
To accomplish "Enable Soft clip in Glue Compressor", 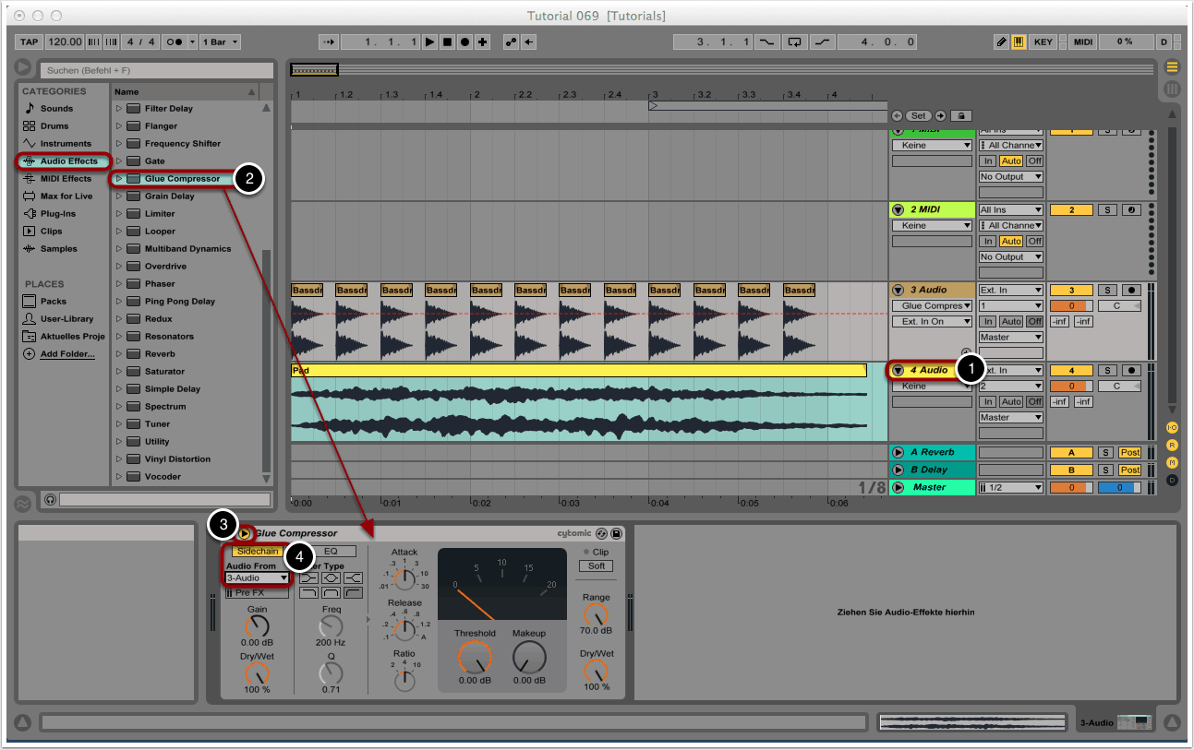I will pyautogui.click(x=597, y=565).
